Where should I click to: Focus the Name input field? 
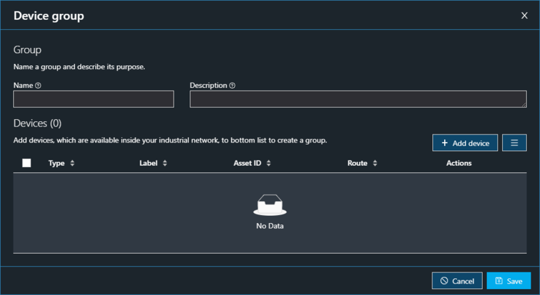coord(94,99)
